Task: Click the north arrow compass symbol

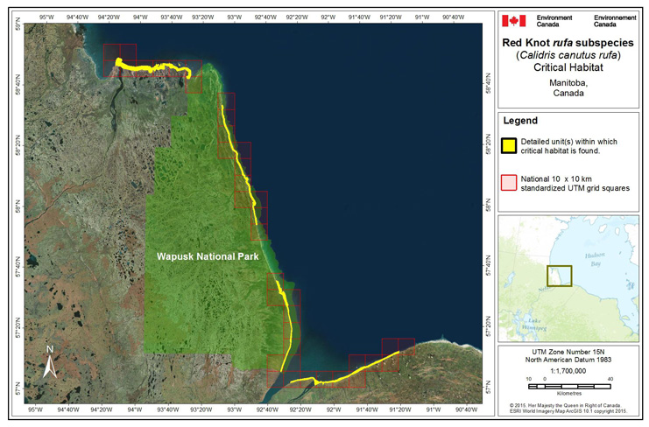Action: click(x=50, y=360)
